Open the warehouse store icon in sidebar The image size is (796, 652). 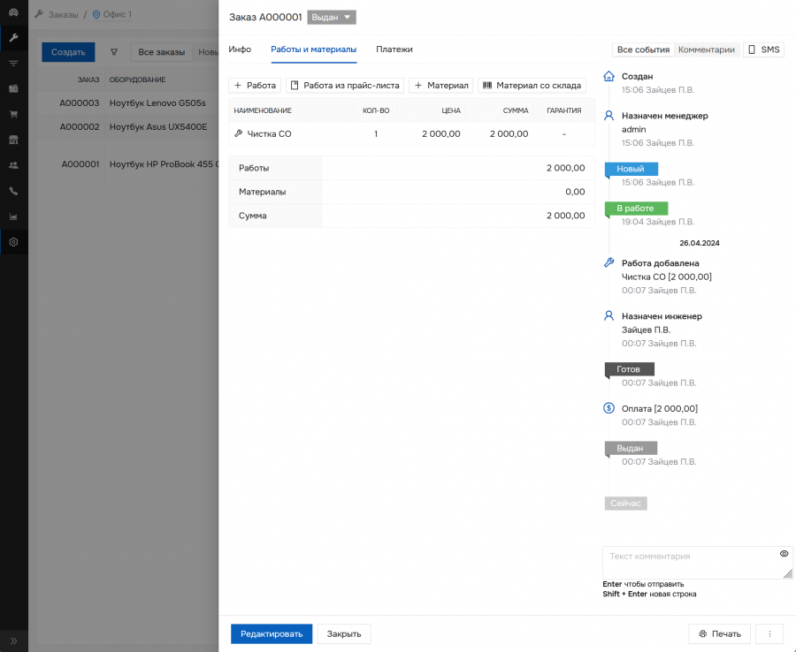coord(13,140)
